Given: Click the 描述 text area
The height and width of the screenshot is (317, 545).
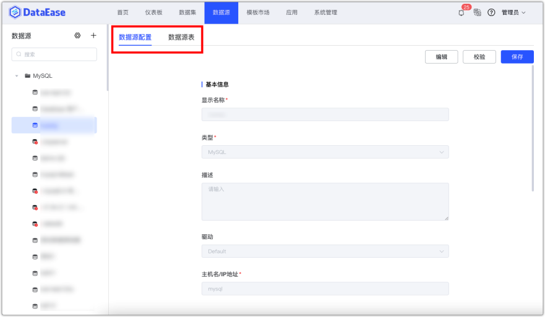Looking at the screenshot, I should (325, 201).
